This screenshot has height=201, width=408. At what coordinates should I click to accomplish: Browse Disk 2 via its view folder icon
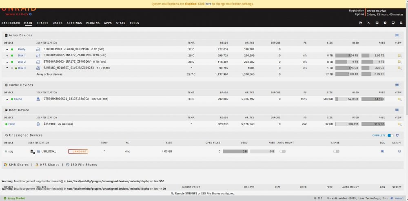(399, 62)
